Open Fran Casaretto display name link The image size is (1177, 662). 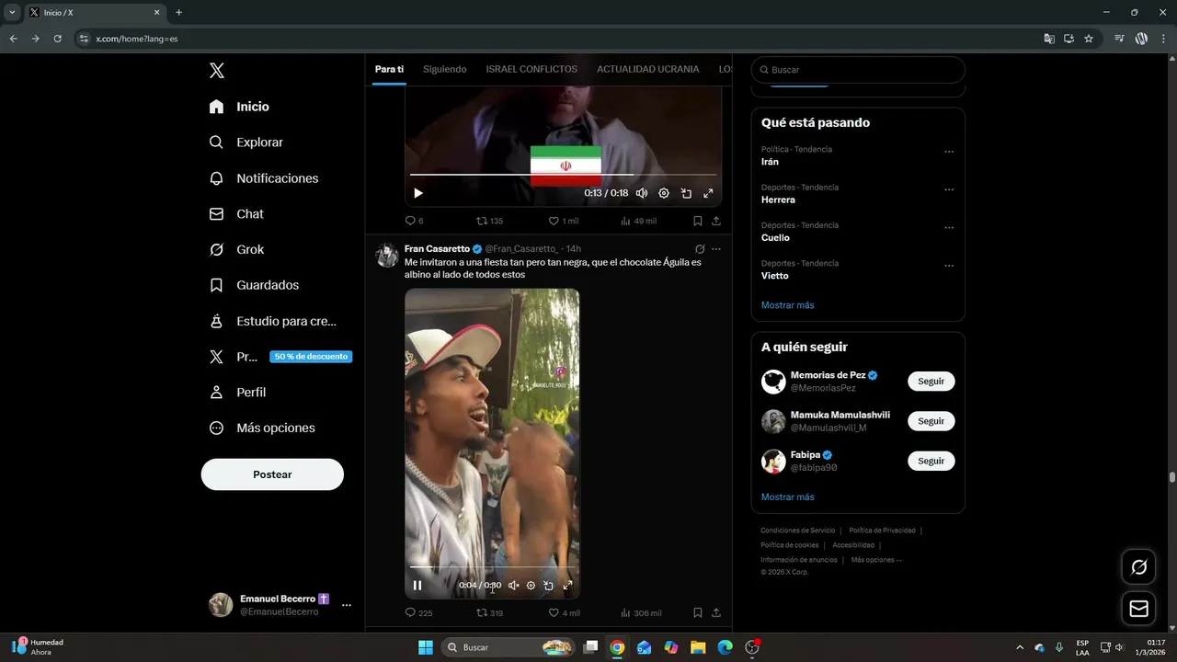pyautogui.click(x=437, y=249)
